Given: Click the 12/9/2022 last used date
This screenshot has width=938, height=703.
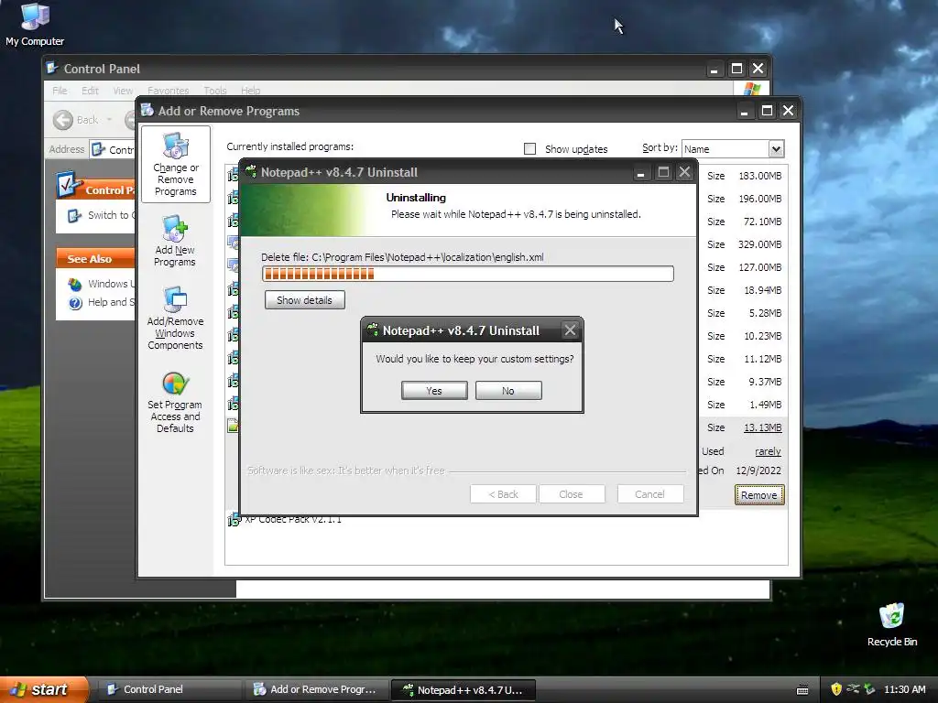Looking at the screenshot, I should [758, 470].
